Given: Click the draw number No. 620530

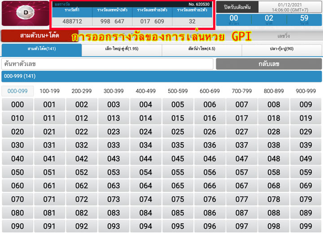Looking at the screenshot, I should coord(199,4).
